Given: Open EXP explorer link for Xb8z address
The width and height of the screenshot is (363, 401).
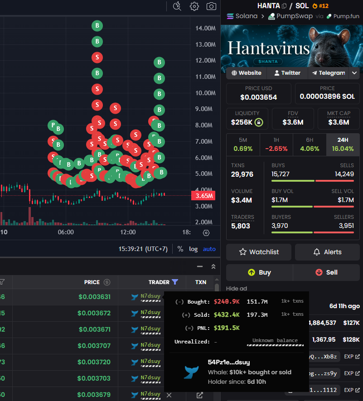Looking at the screenshot, I should (352, 357).
